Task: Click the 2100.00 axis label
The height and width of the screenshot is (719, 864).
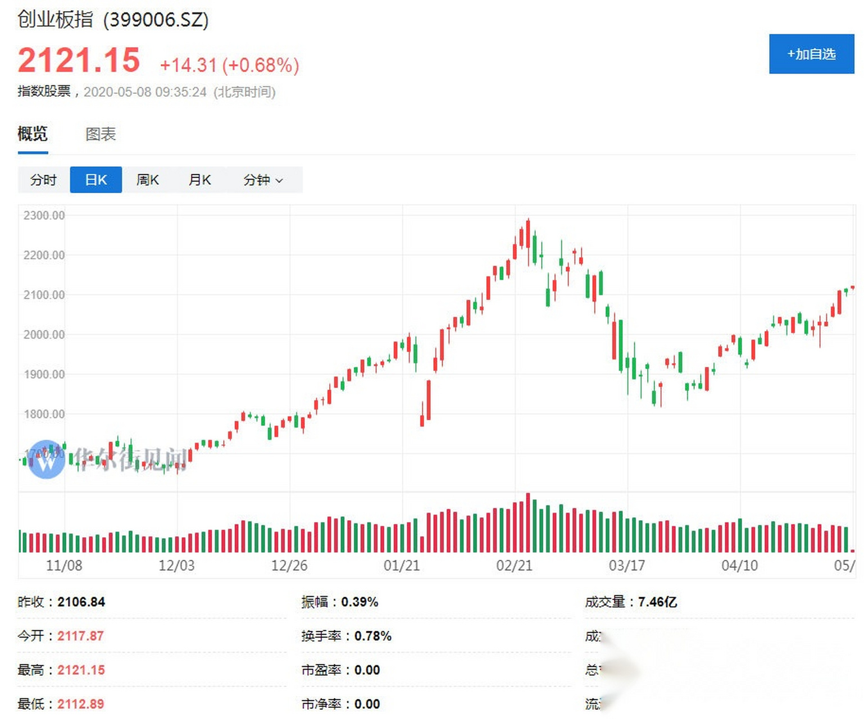Action: 44,295
